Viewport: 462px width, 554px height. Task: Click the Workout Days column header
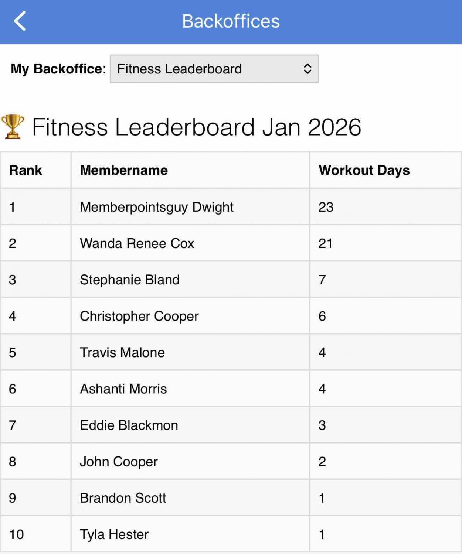[364, 170]
